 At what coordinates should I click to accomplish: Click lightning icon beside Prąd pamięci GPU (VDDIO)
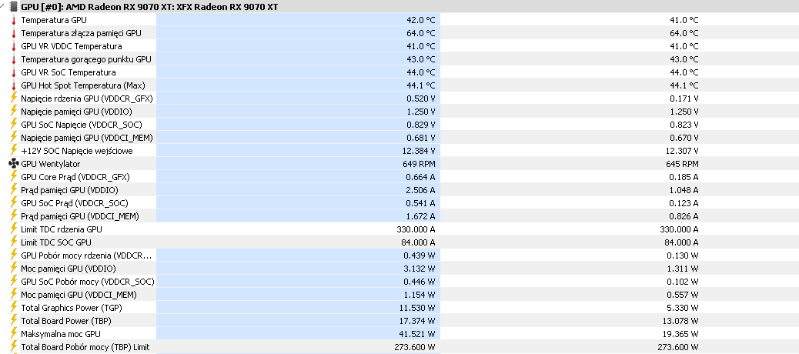13,190
